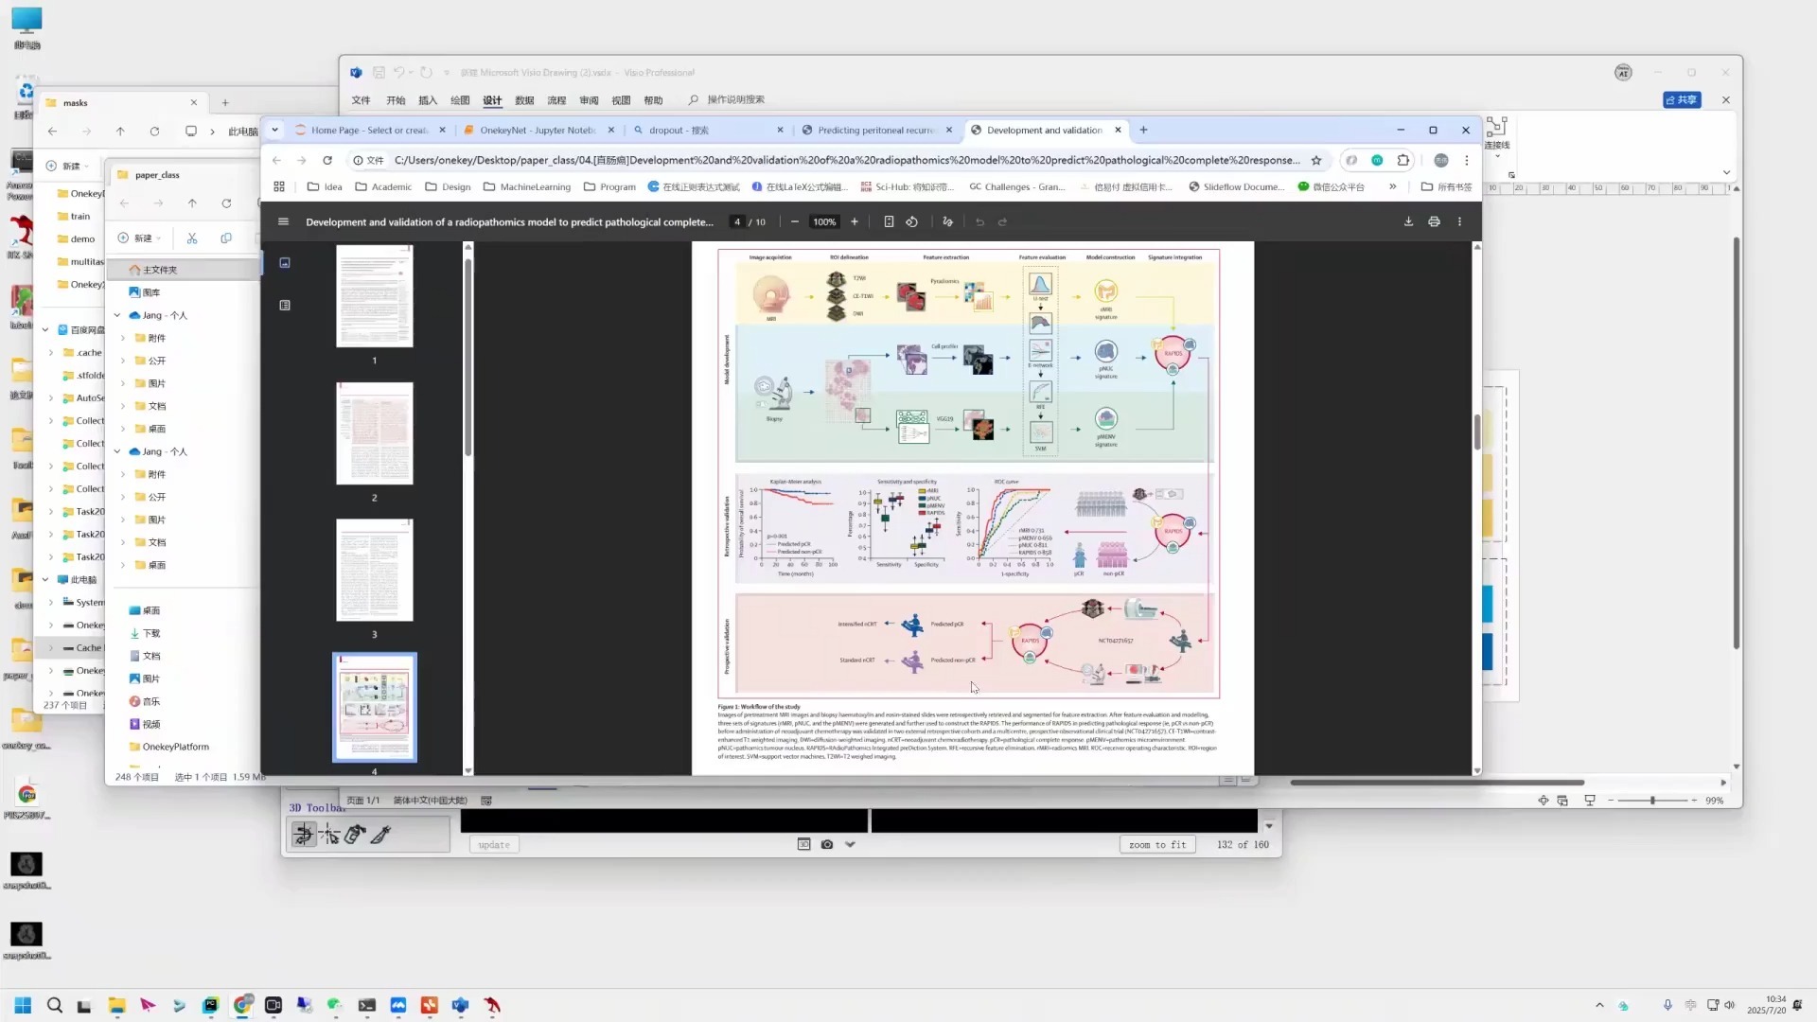Screen dimensions: 1817x1022
Task: Rotate the PDF counterclockwise
Action: [912, 221]
